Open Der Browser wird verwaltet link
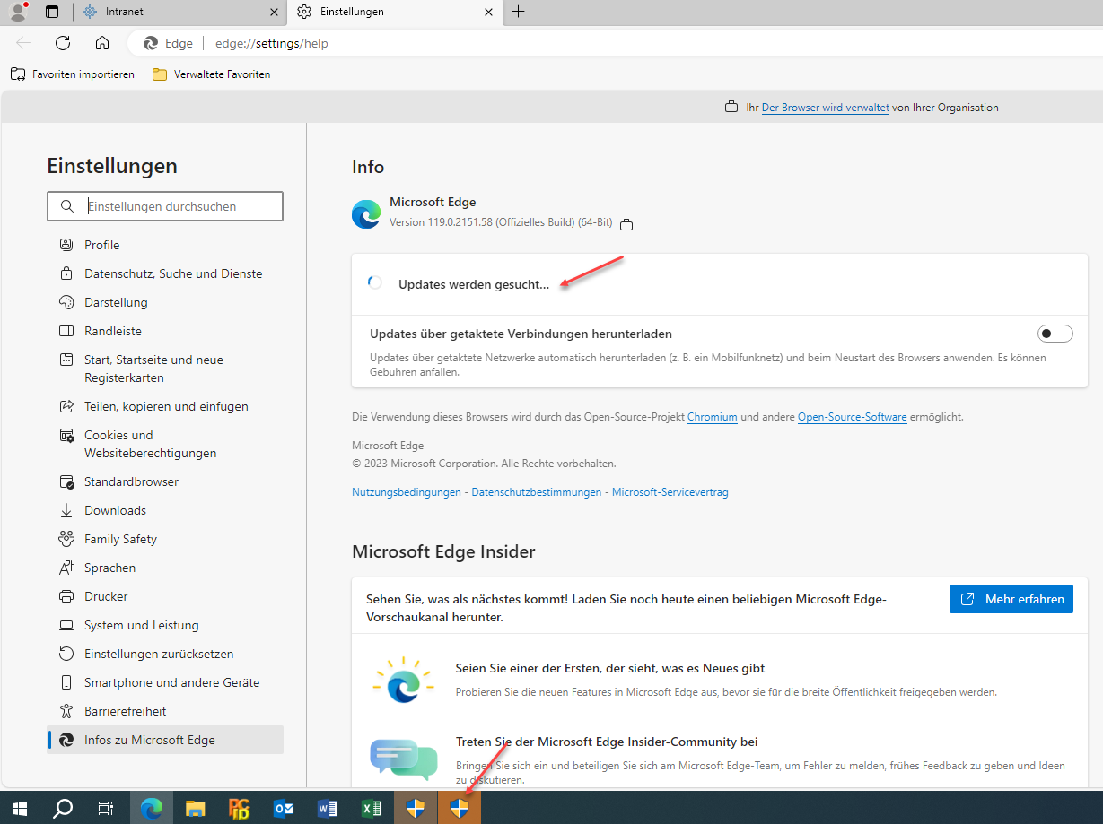Viewport: 1103px width, 824px height. [x=825, y=108]
